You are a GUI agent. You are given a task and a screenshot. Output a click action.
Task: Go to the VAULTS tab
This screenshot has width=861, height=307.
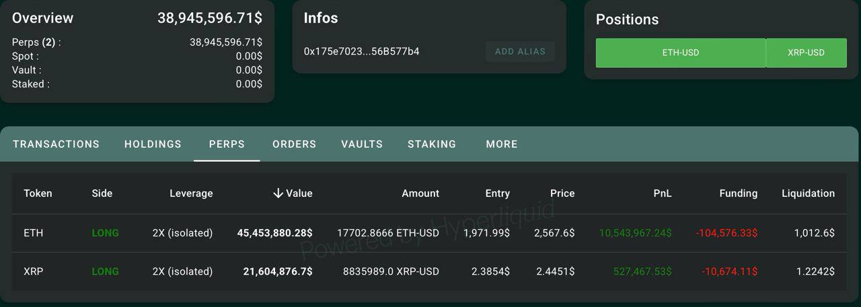pyautogui.click(x=362, y=144)
